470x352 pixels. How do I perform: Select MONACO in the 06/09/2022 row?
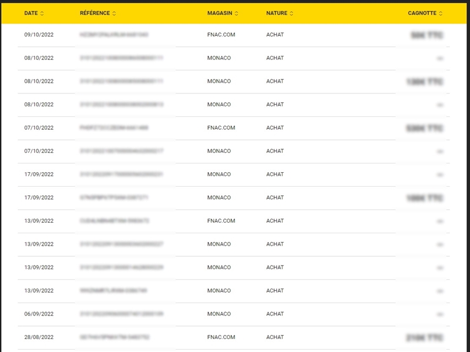click(x=219, y=314)
